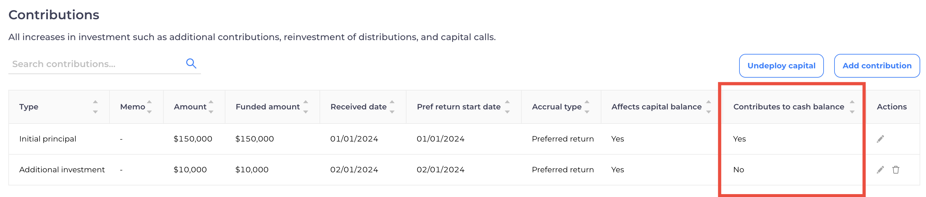Delete the Additional investment contribution
This screenshot has width=926, height=197.
coord(895,170)
